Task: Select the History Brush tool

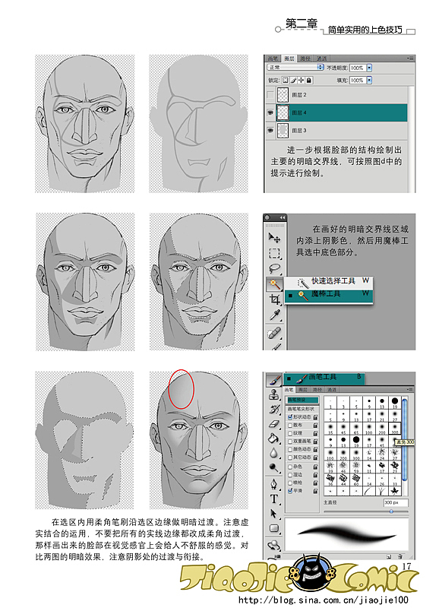Action: point(274,410)
